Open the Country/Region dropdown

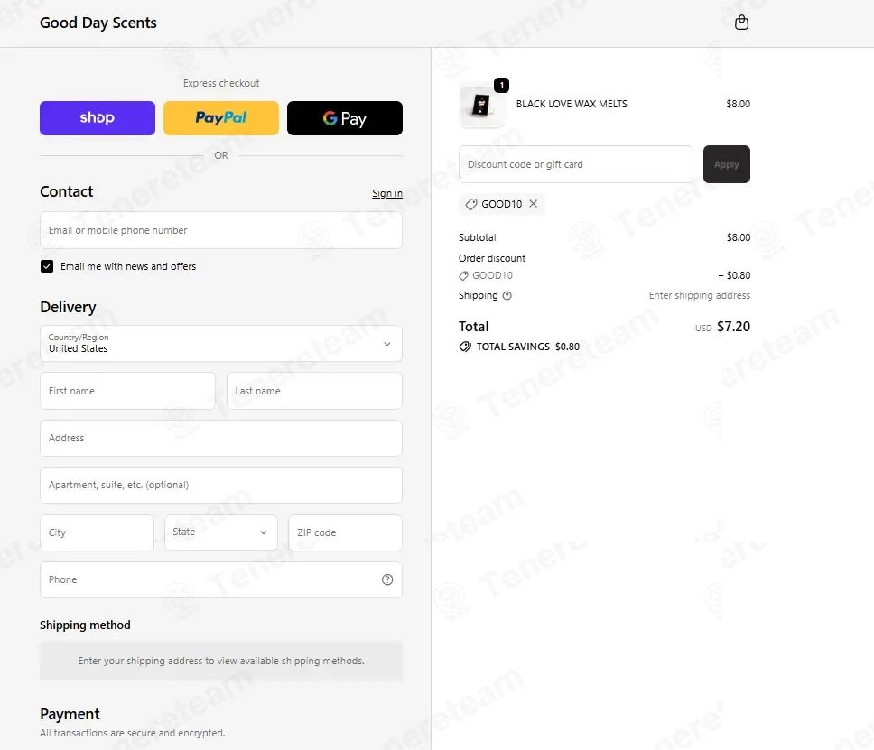tap(221, 343)
